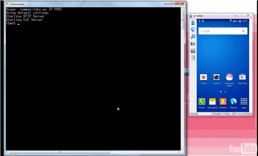Open the Apps drawer grid

point(244,102)
